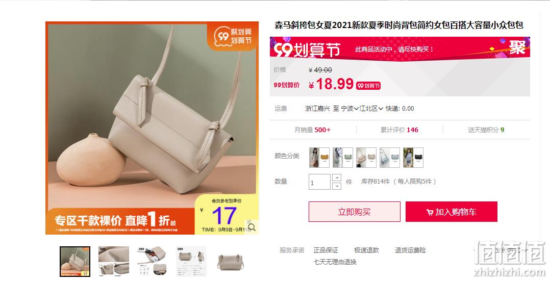The image size is (550, 281).
Task: Show the second thumbnail with bag close-ups
Action: [114, 261]
